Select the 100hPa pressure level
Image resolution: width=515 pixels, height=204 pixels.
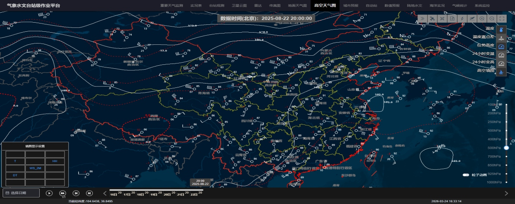click(494, 104)
